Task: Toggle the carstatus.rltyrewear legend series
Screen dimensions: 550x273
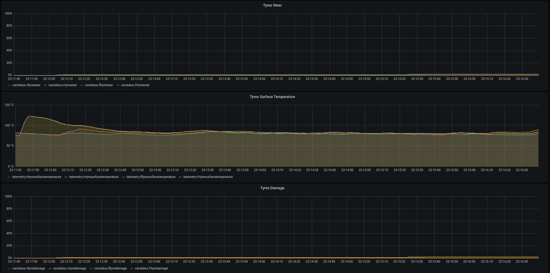Action: point(26,85)
